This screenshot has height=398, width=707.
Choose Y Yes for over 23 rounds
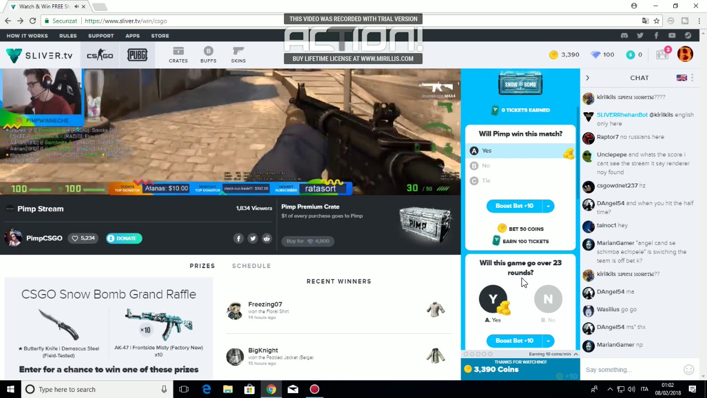[493, 300]
